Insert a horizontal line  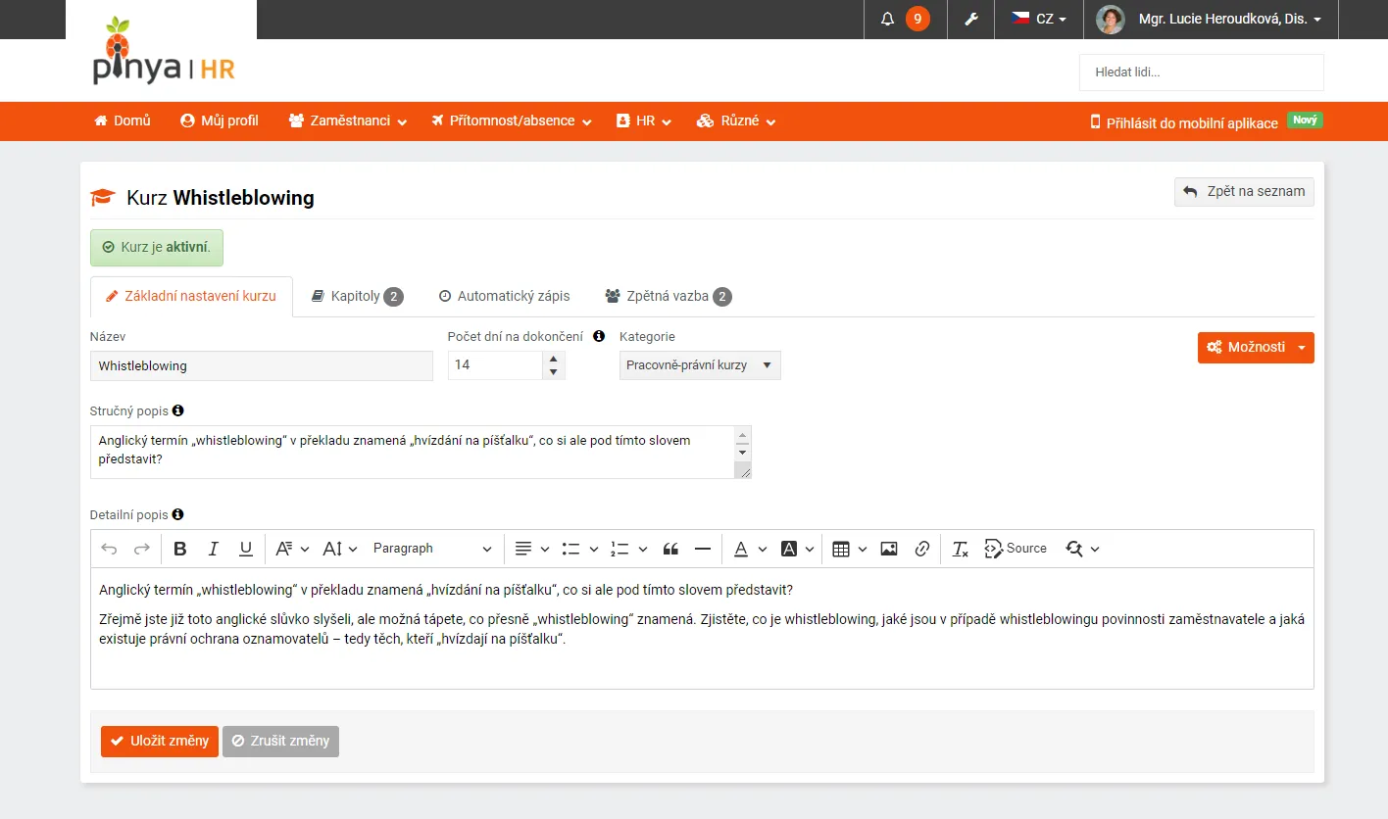click(703, 549)
